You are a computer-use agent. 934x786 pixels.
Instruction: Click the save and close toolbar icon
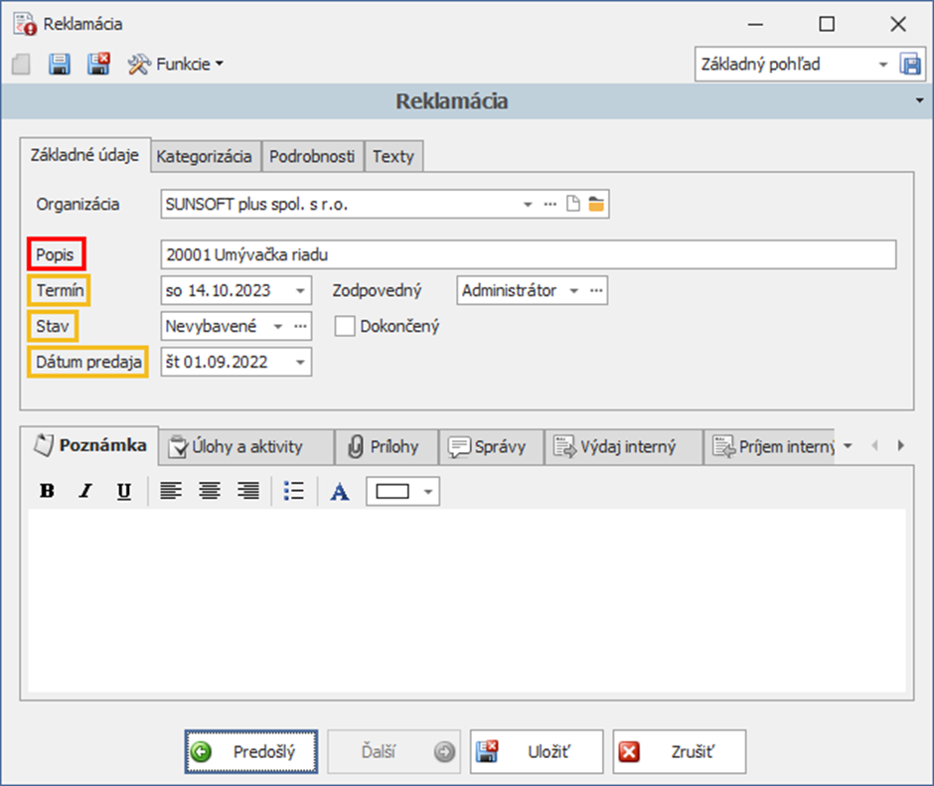98,65
